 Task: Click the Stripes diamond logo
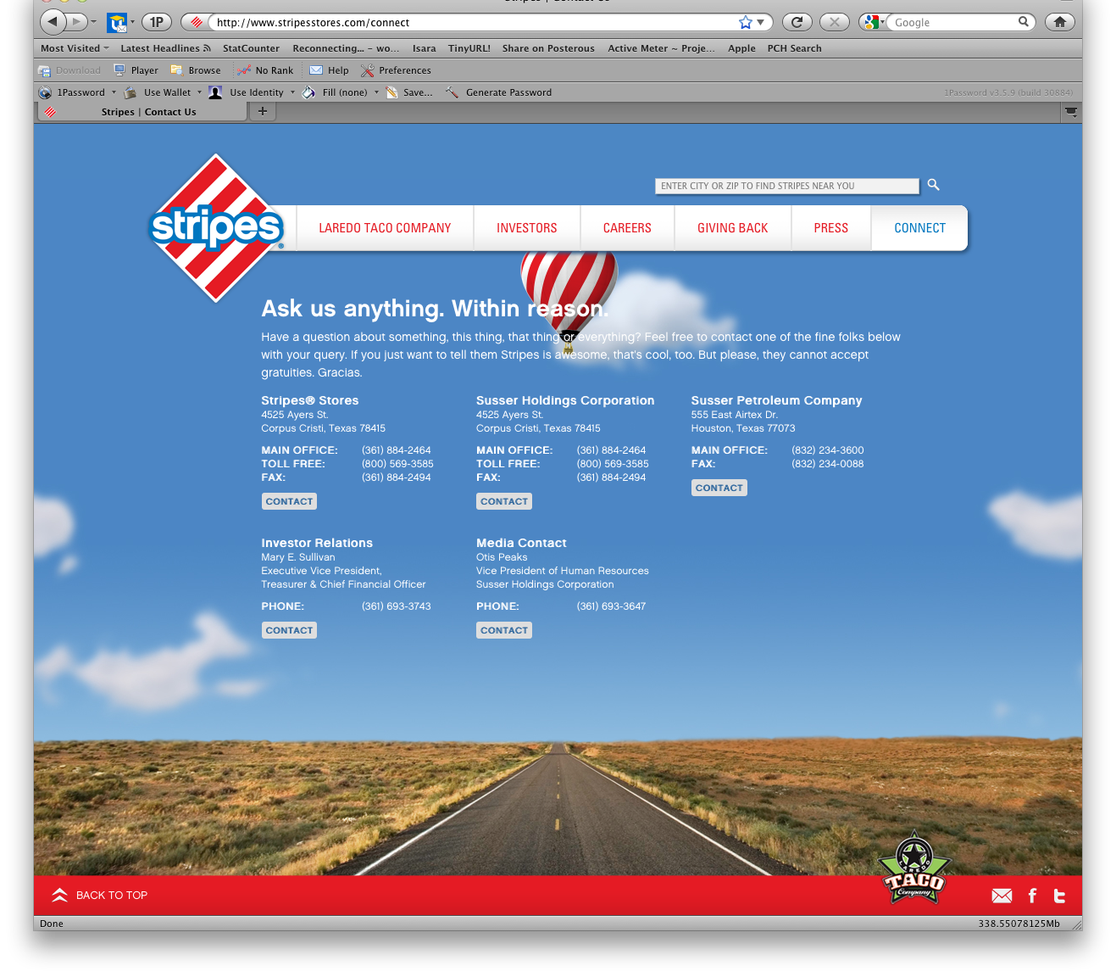217,227
